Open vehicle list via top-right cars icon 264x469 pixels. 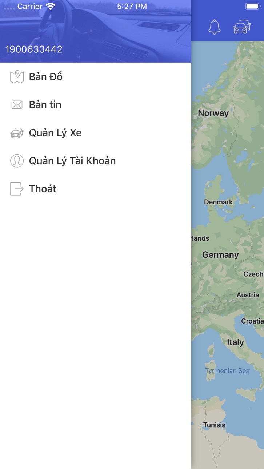(x=242, y=27)
